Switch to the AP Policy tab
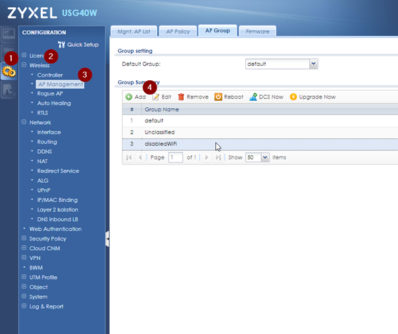Screen dimensions: 398x334 click(x=177, y=31)
